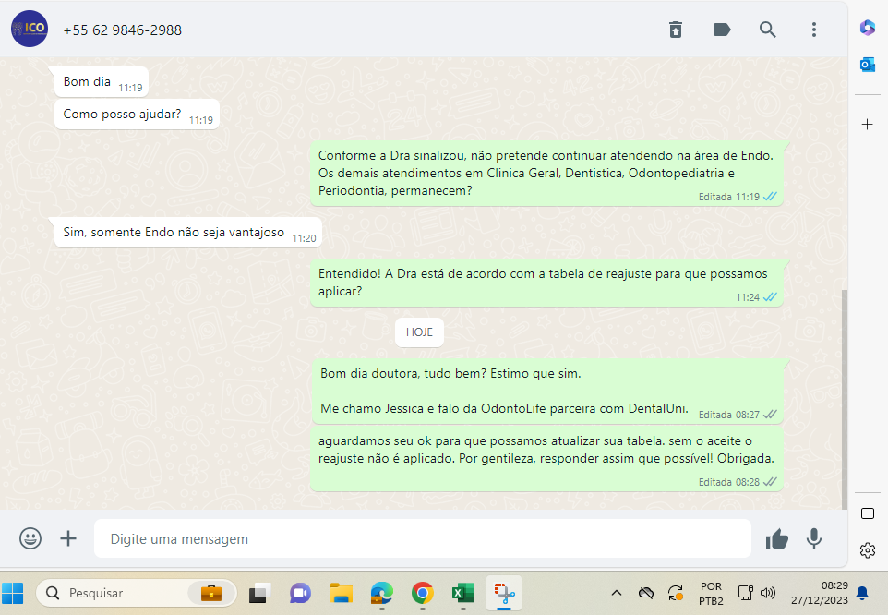
Task: Open the emoji picker
Action: 30,538
